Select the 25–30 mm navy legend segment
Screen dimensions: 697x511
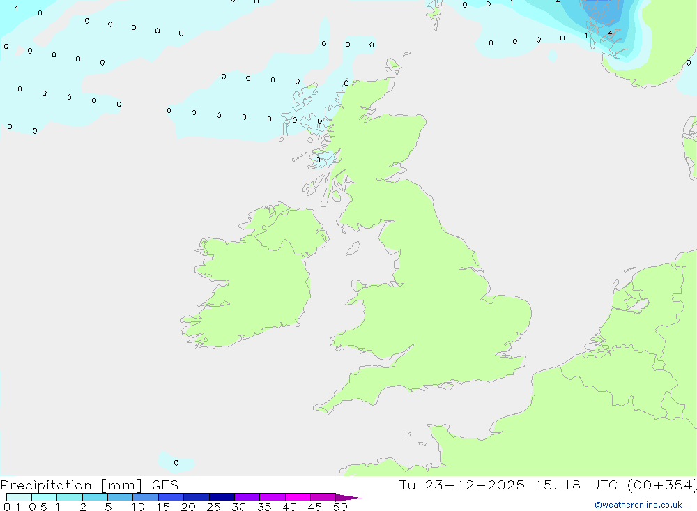(222, 497)
